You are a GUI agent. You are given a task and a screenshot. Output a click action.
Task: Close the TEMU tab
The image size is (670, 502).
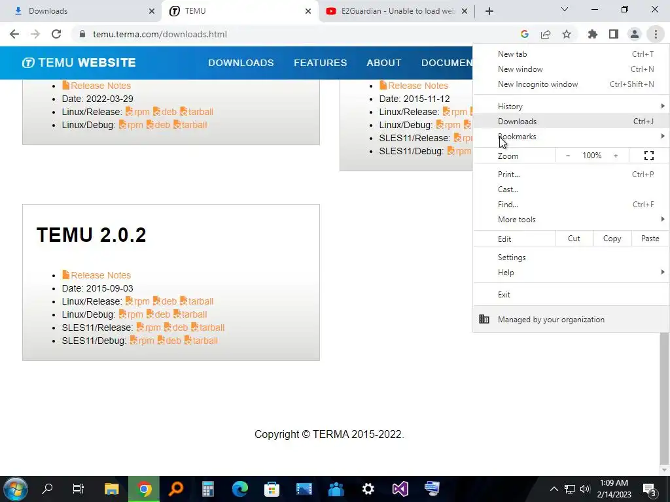308,11
